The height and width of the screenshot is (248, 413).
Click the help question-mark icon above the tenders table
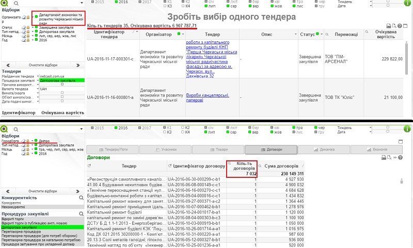[401, 25]
